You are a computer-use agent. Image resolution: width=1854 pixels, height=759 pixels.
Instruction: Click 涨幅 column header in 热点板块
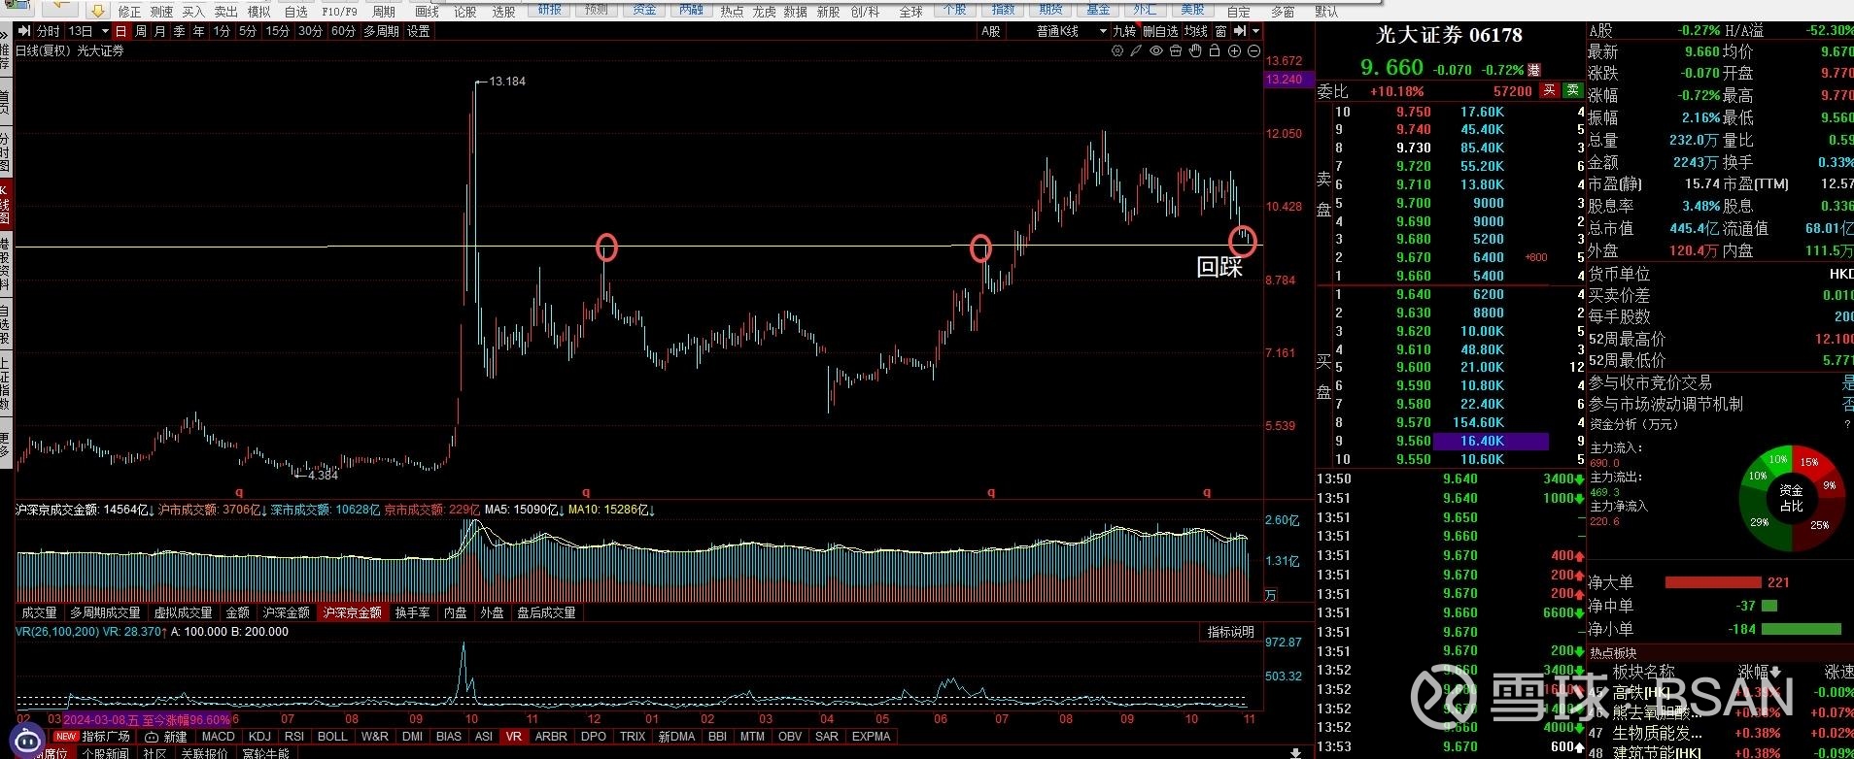click(x=1753, y=671)
